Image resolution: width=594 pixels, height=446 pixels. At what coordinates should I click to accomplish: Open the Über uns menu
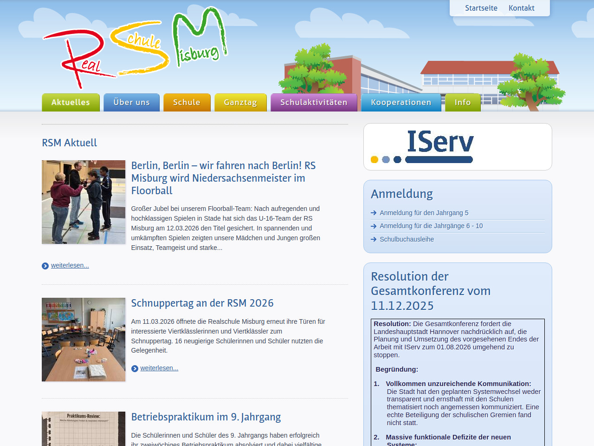click(x=131, y=103)
